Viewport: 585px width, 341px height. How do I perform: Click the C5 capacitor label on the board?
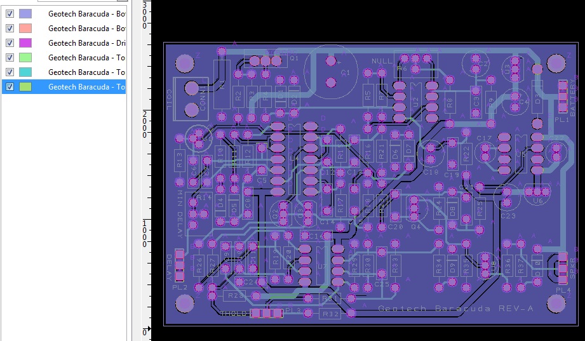(x=262, y=180)
